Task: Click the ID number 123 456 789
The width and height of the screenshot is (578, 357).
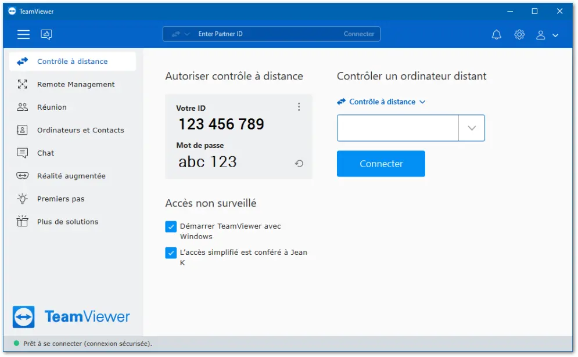Action: (221, 124)
